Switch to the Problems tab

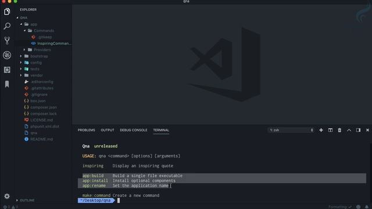(87, 130)
